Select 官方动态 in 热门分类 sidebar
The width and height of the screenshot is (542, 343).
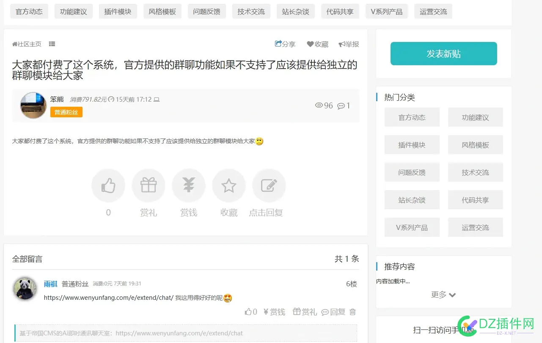412,117
